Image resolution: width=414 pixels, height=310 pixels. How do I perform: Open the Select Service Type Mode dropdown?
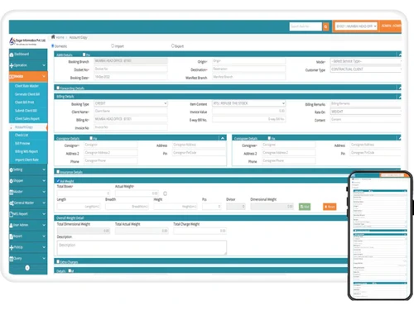point(366,61)
